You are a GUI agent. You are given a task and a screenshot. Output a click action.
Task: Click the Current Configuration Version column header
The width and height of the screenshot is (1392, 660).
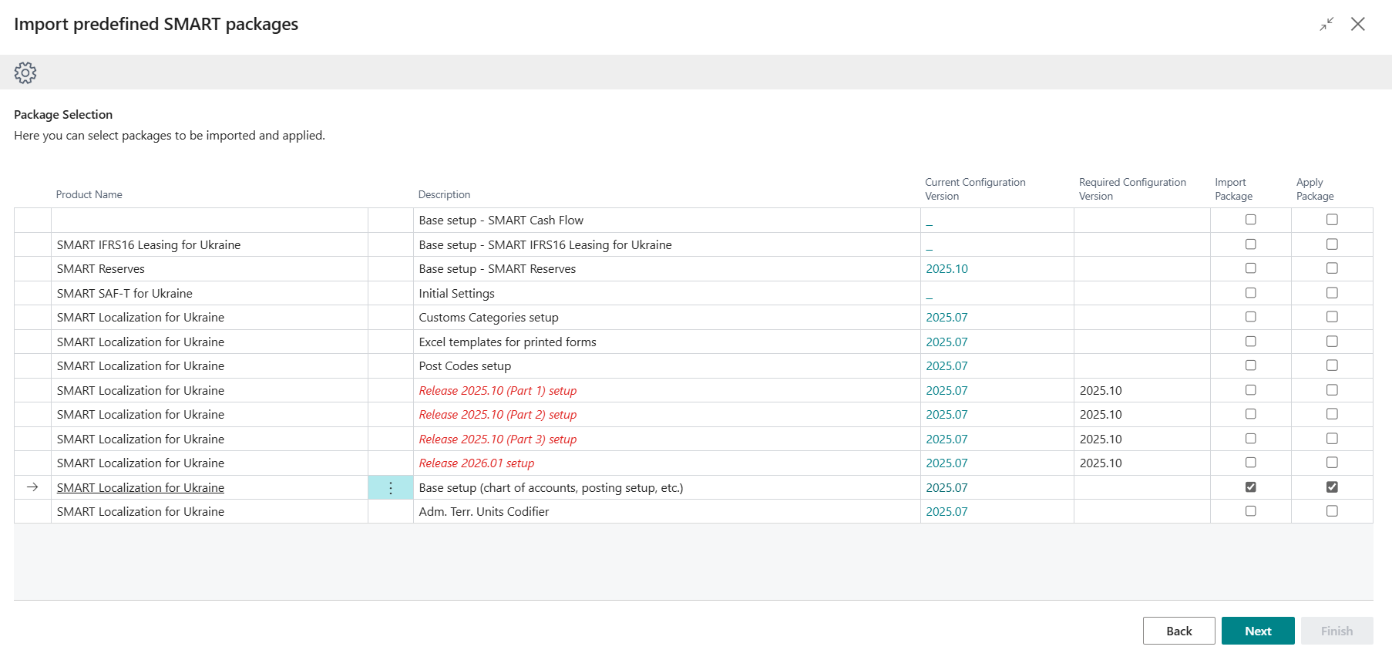(x=974, y=189)
